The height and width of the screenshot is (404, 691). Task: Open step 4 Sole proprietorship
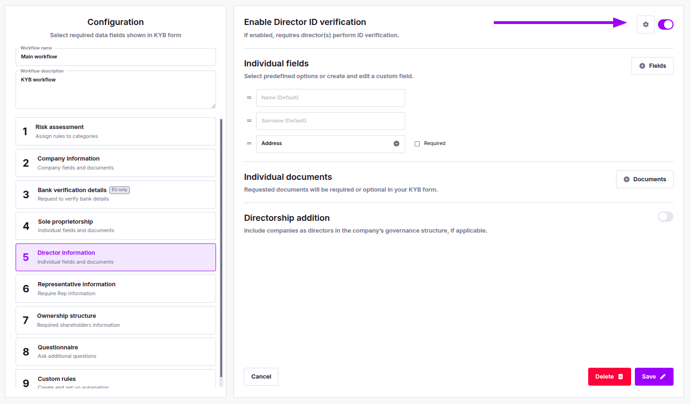pos(116,226)
